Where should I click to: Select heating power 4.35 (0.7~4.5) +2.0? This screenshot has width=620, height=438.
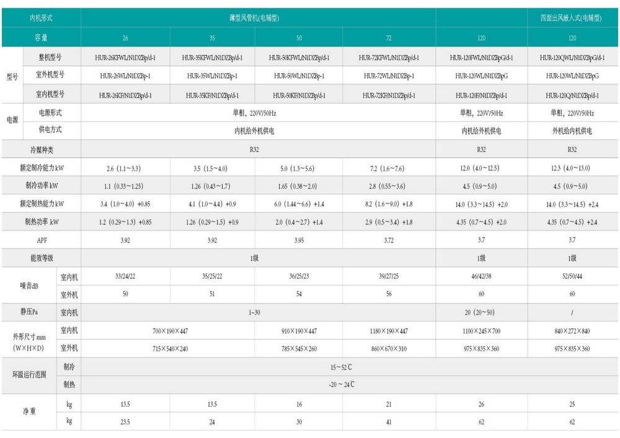click(481, 222)
